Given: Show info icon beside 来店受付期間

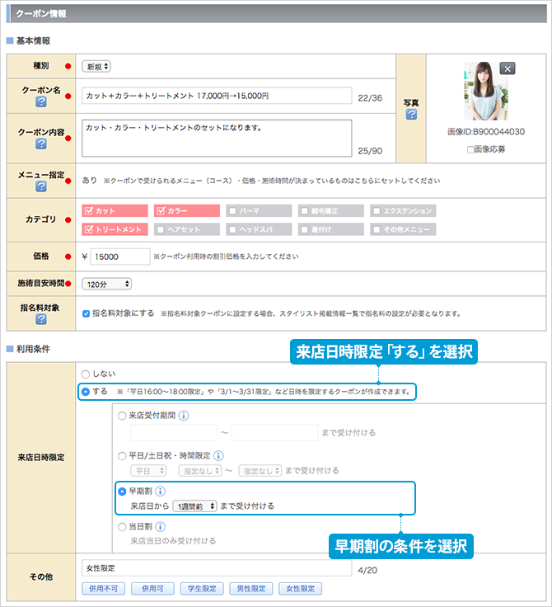Looking at the screenshot, I should tap(184, 416).
